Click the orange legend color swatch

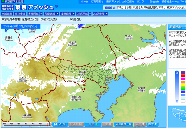183,82
